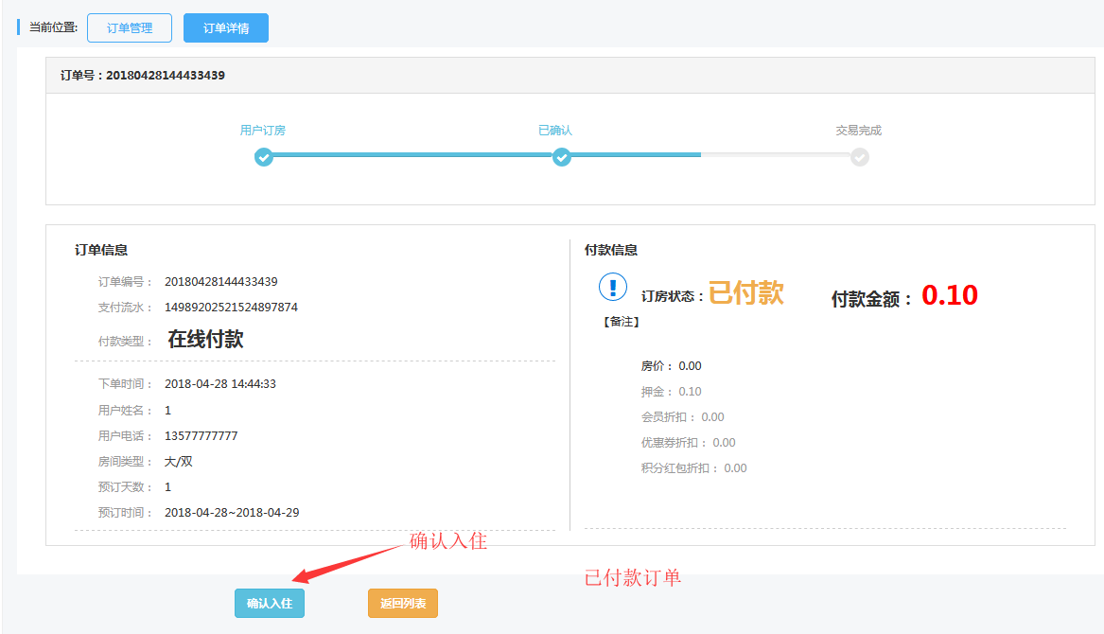Click the 在线付款 payment type text
Screen dimensions: 1104x634
point(205,340)
